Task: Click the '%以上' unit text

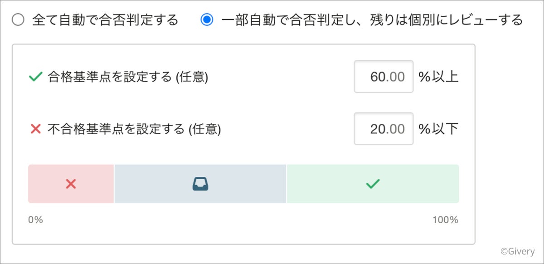Action: point(438,77)
